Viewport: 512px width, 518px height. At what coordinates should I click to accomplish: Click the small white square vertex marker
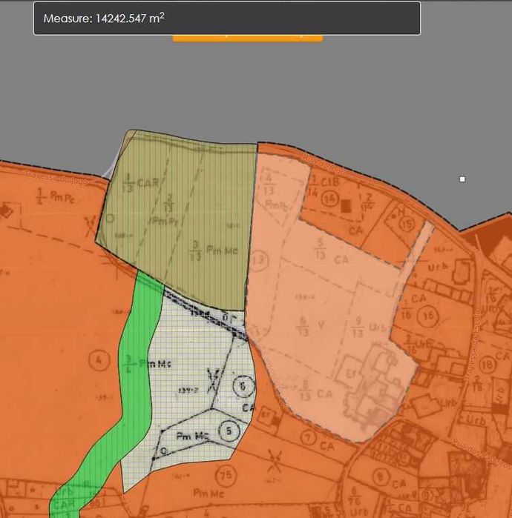[462, 179]
